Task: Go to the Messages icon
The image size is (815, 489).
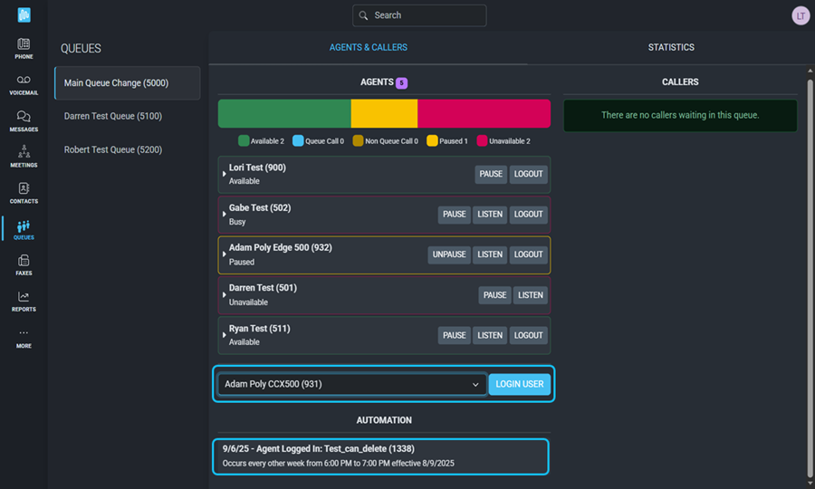Action: coord(24,117)
